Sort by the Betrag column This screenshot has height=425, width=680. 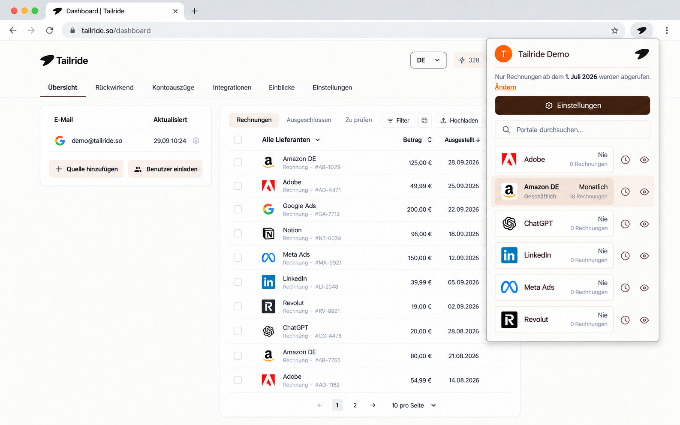[x=418, y=140]
